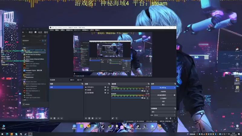The image size is (242, 136).
Task: Click Steam library filter options icon
Action: tap(45, 44)
